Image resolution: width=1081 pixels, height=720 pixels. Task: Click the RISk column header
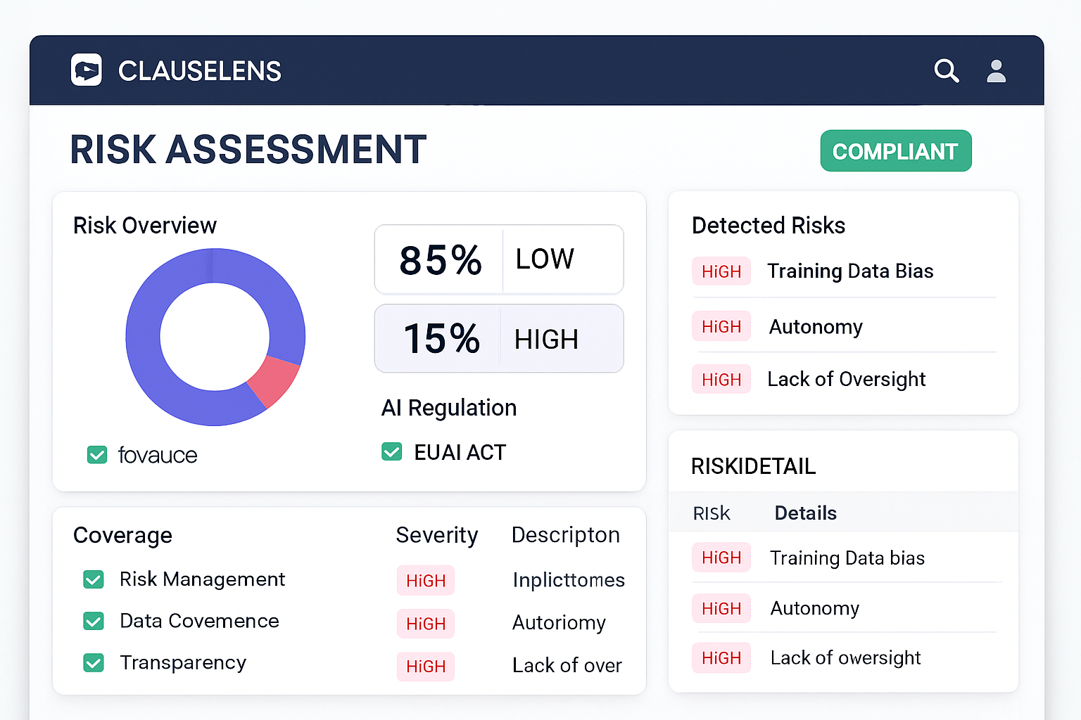(x=711, y=513)
